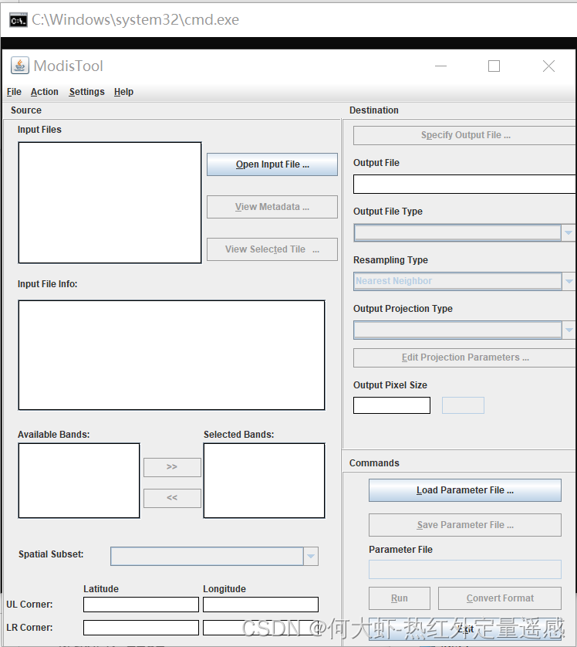The width and height of the screenshot is (577, 647).
Task: Click Save Parameter File button
Action: click(465, 525)
